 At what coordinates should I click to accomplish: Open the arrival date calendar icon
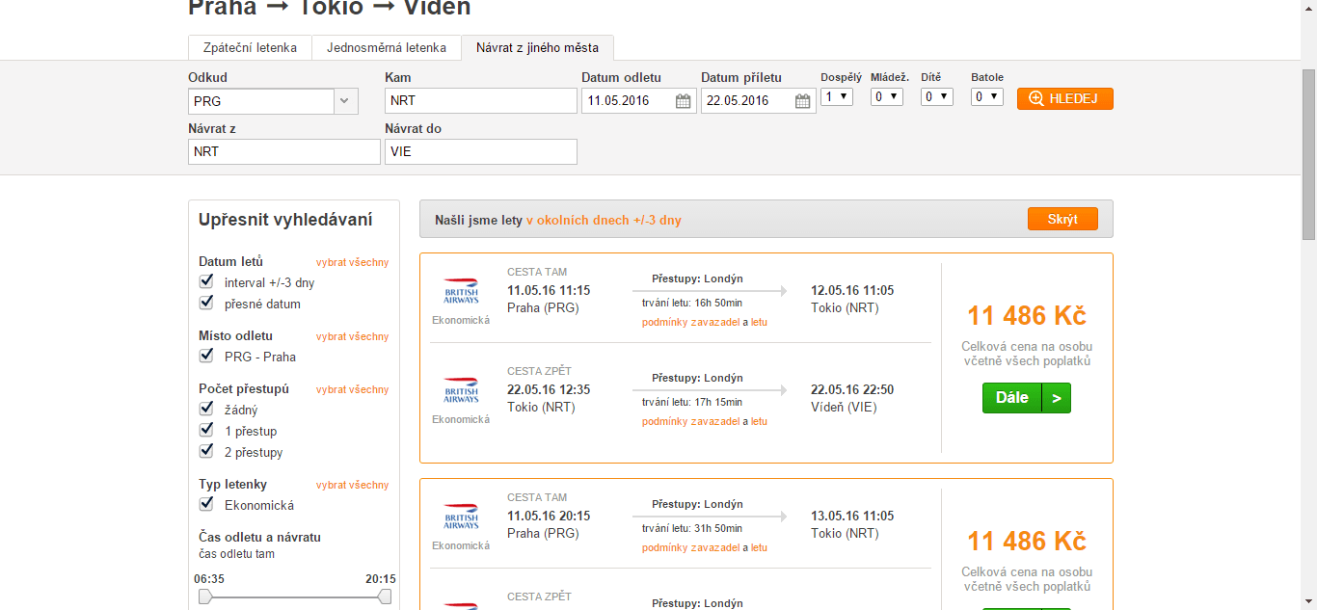803,101
